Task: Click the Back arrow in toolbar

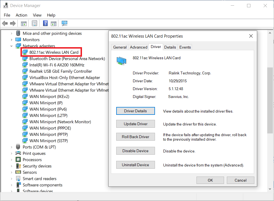Action: [x=5, y=24]
